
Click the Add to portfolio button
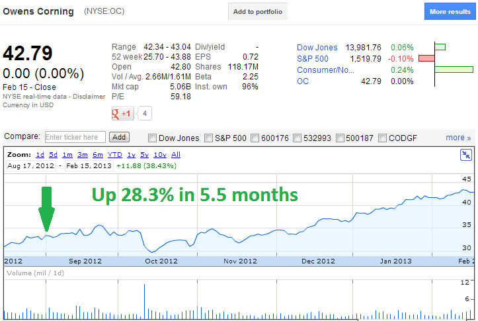click(258, 12)
